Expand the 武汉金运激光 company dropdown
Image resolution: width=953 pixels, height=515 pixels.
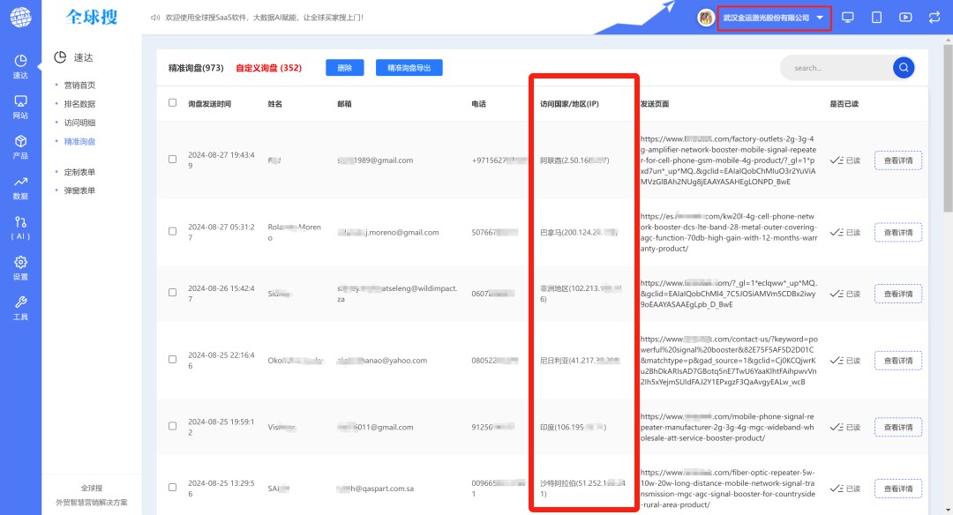pyautogui.click(x=820, y=18)
